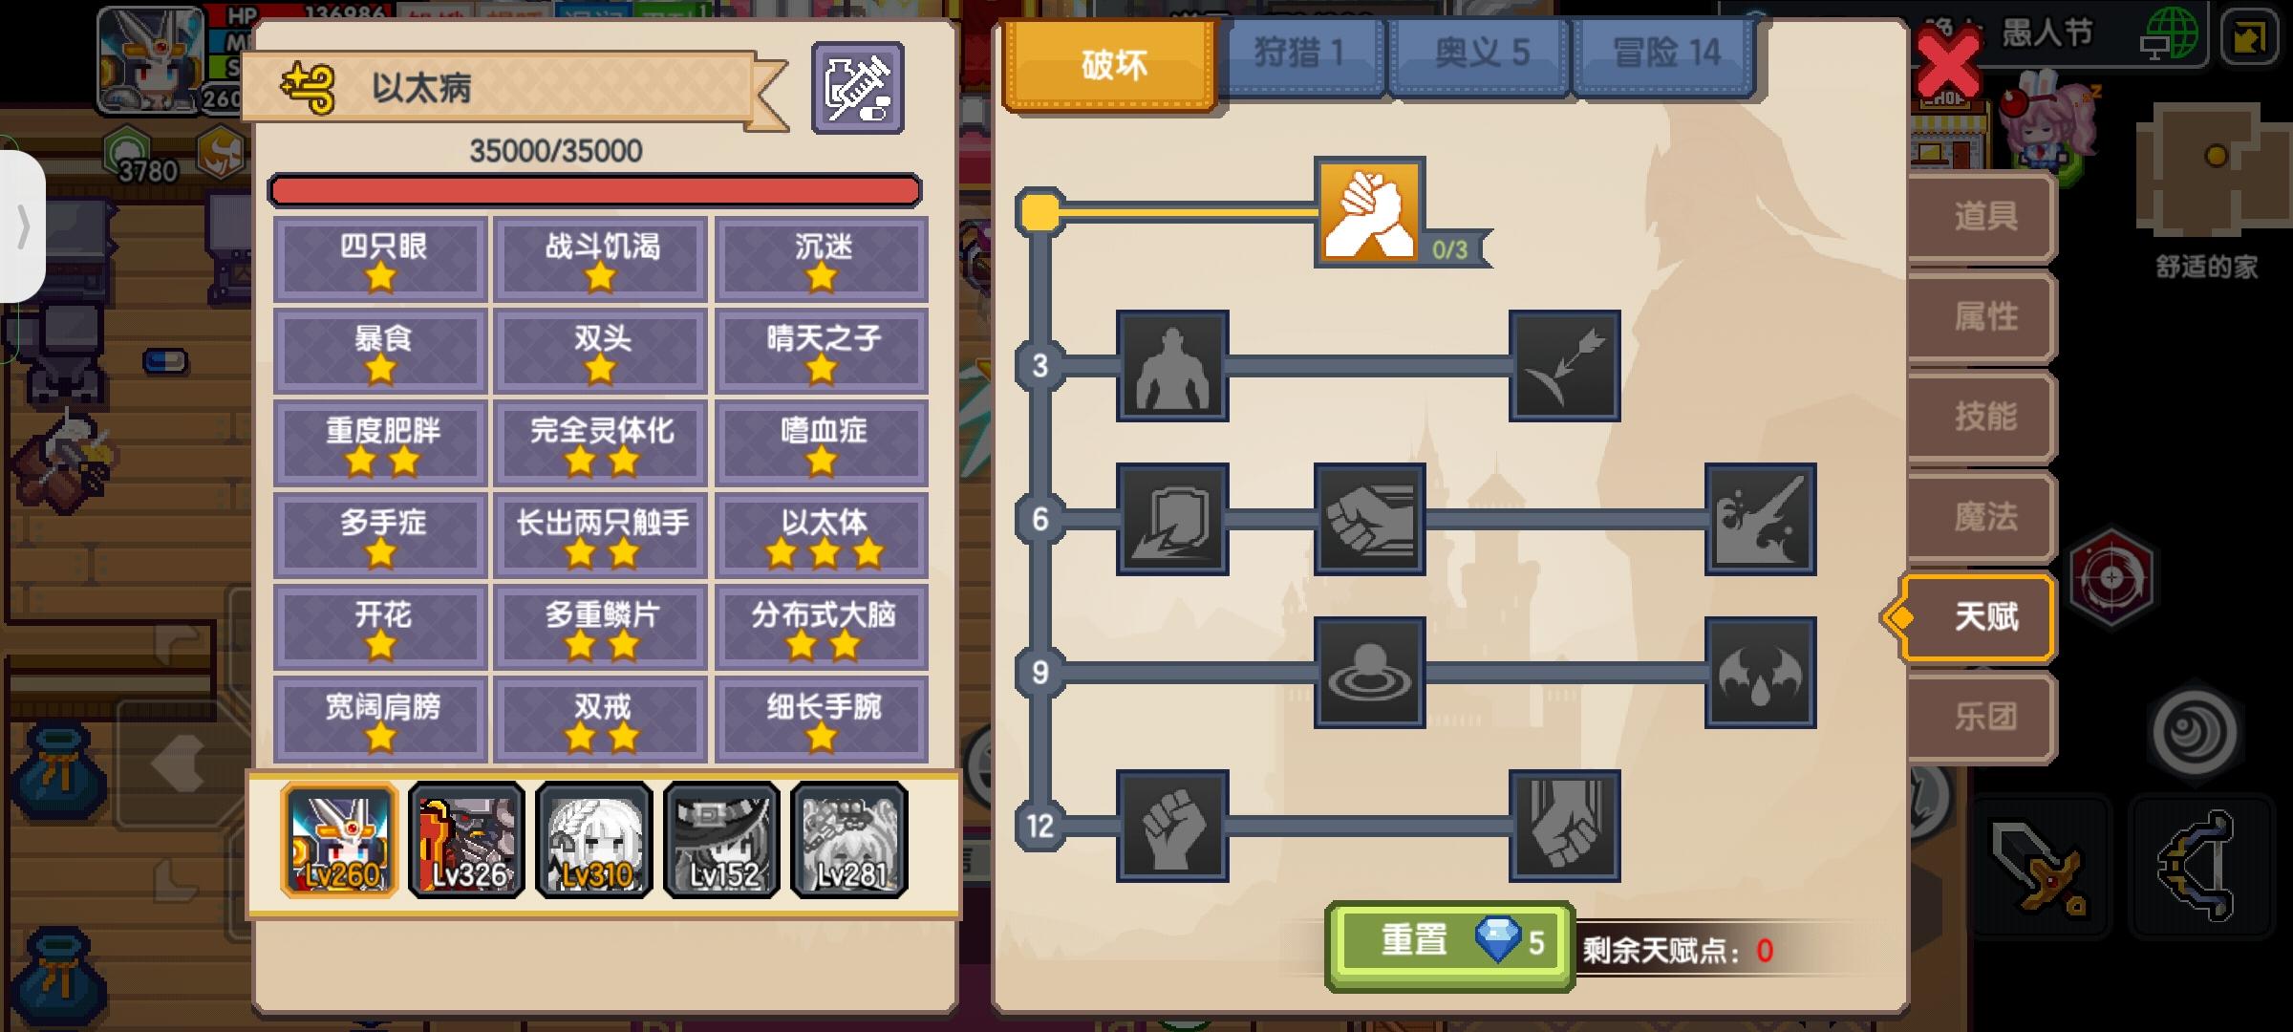The width and height of the screenshot is (2293, 1032).
Task: Open the 奥义 5 tab
Action: click(1481, 54)
